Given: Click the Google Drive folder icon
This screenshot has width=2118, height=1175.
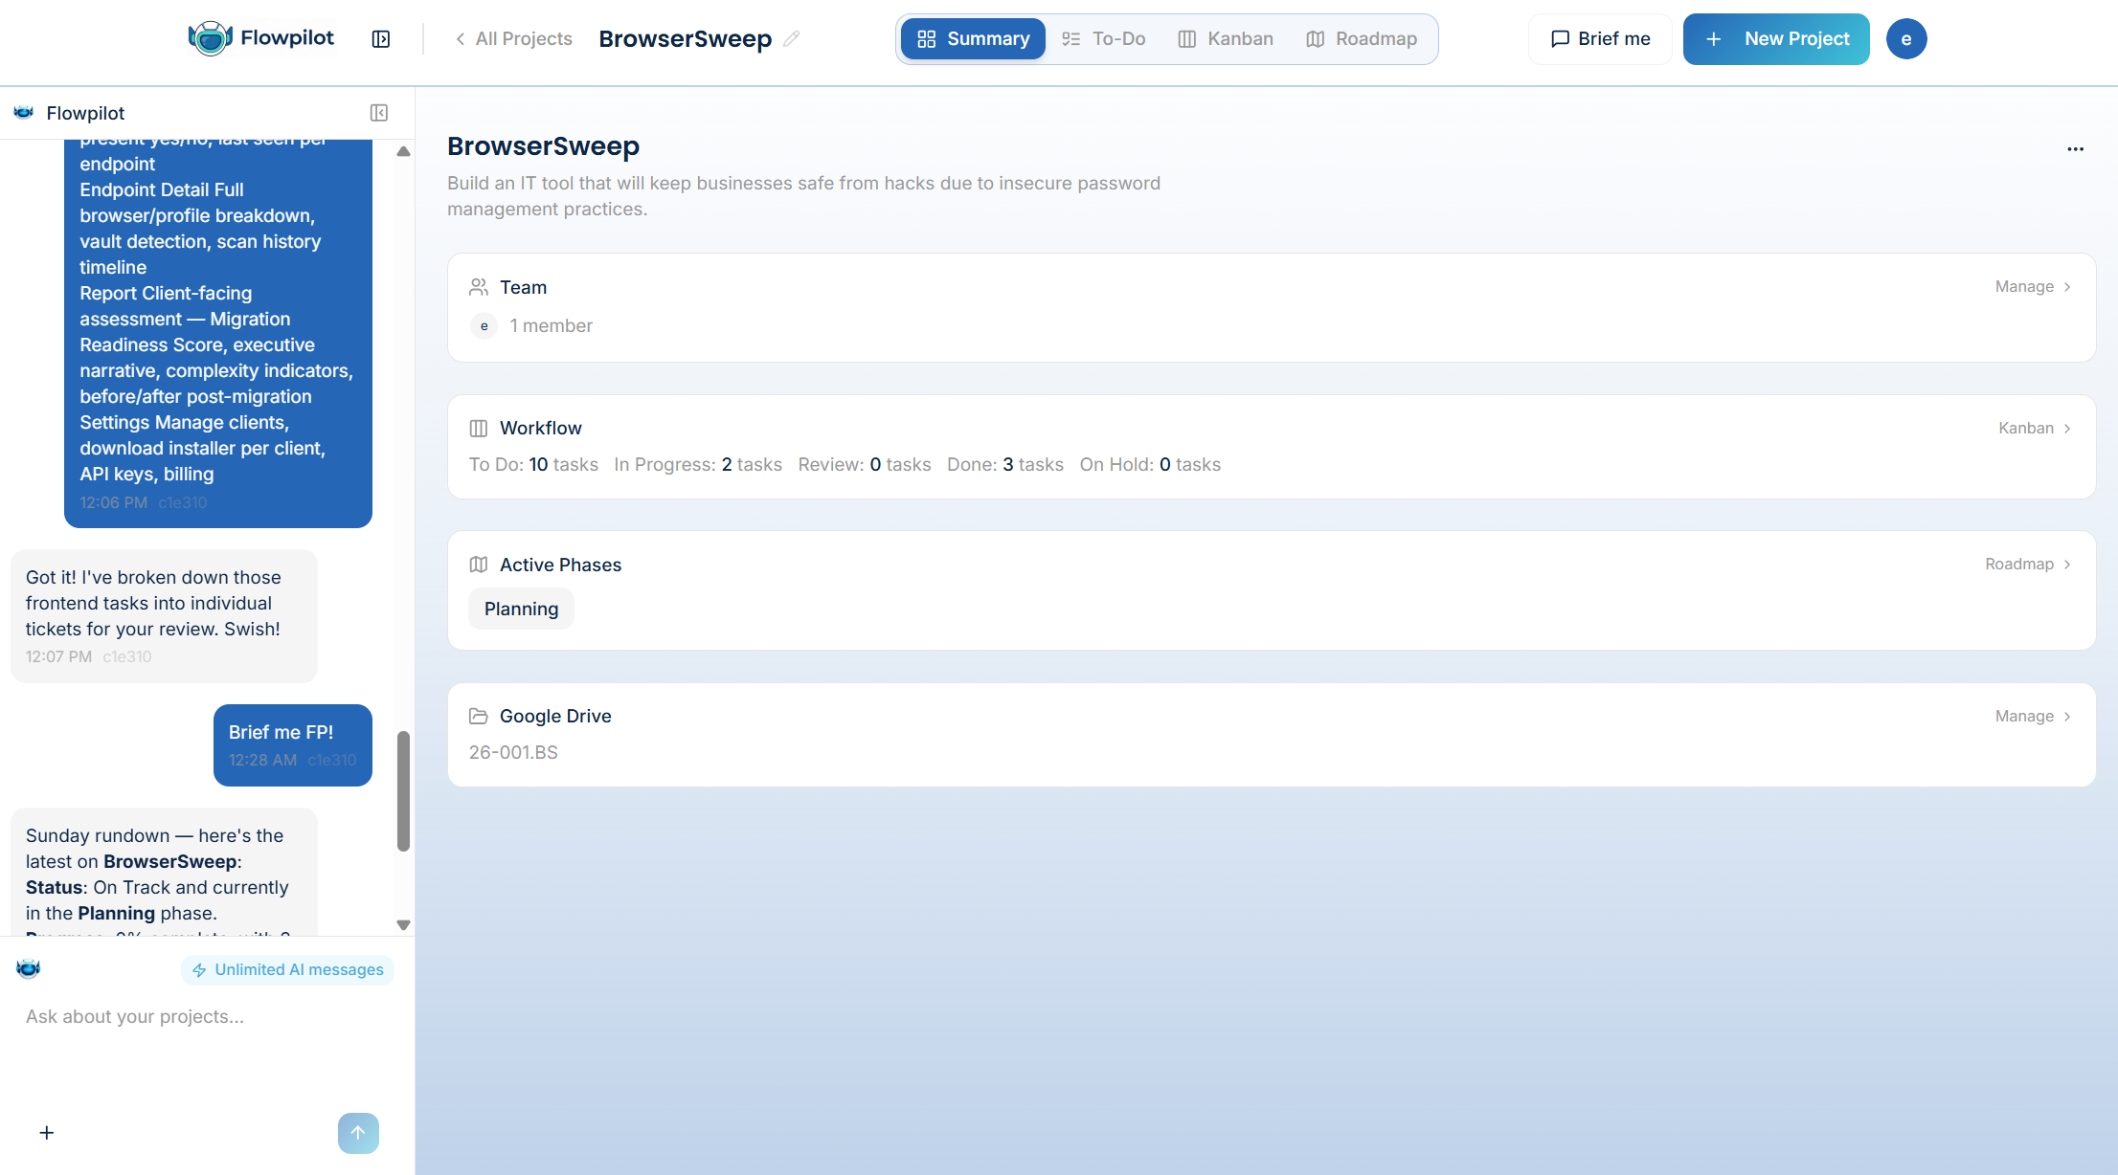Looking at the screenshot, I should (479, 716).
